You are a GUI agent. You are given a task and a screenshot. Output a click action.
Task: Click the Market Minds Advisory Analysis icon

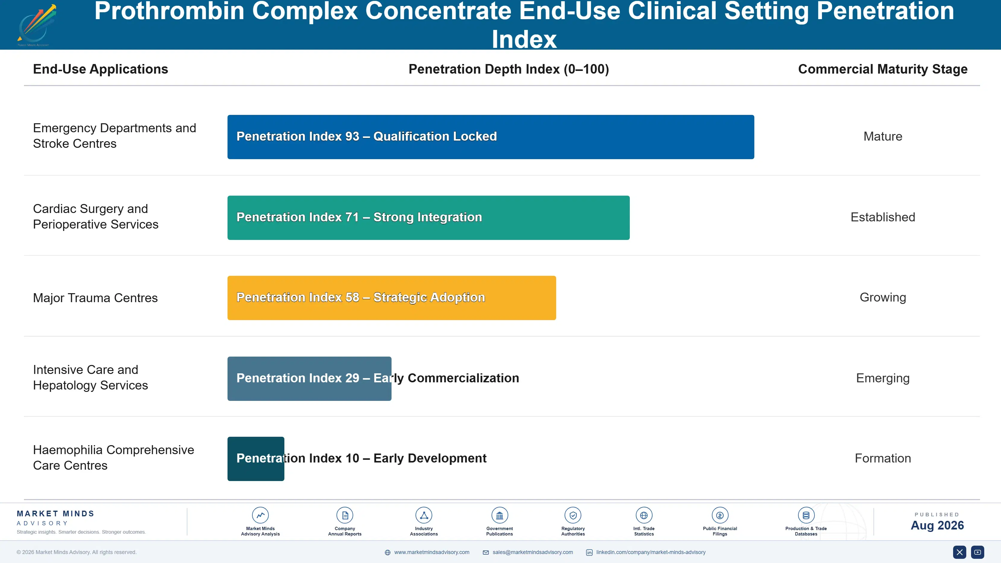click(x=260, y=515)
